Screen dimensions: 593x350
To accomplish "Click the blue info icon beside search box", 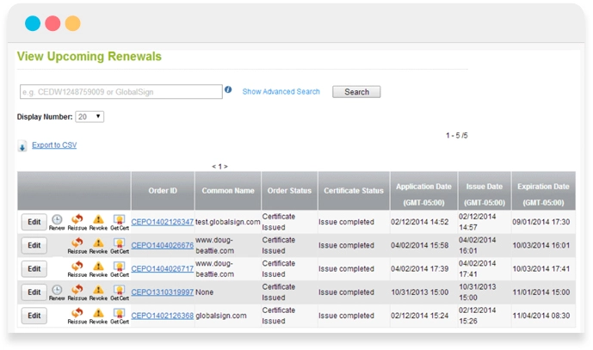I will [228, 90].
